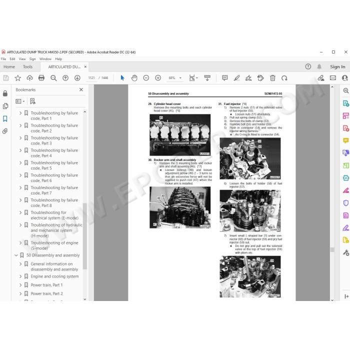
Task: Select Power train, Part 2 bookmark
Action: click(x=47, y=293)
